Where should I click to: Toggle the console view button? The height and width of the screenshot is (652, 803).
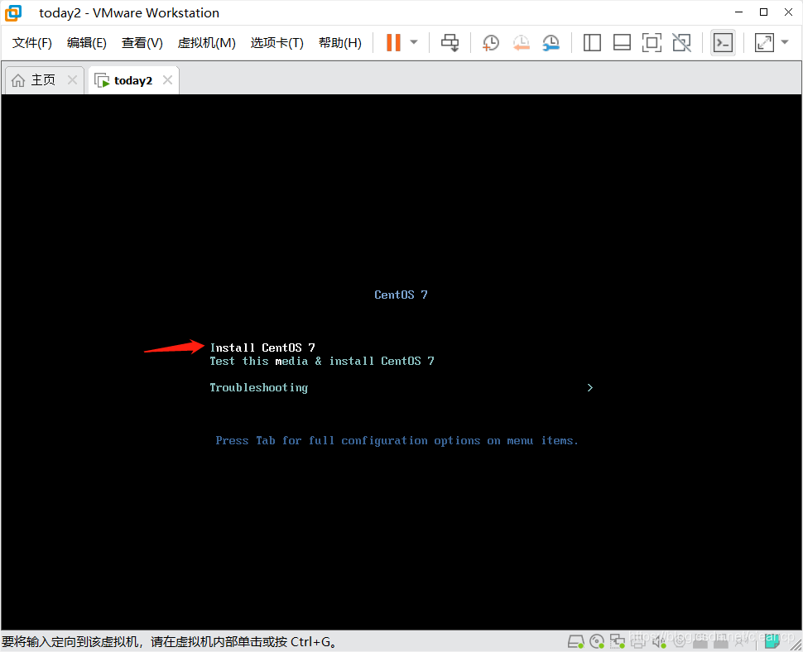coord(723,42)
